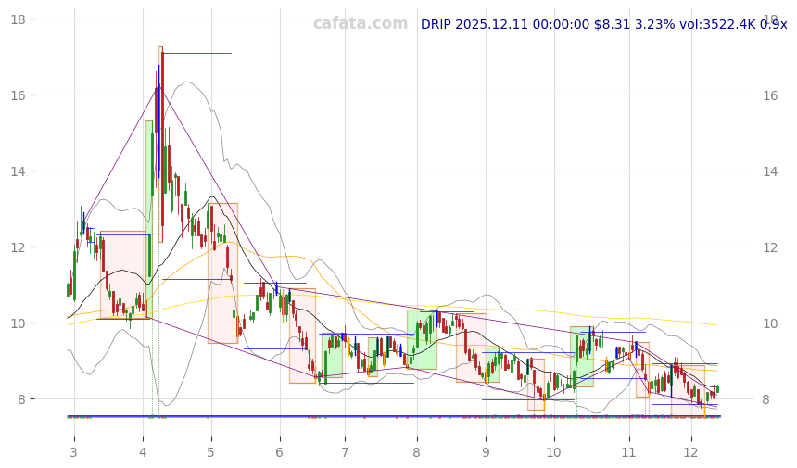Click the 14 label on left price axis
The height and width of the screenshot is (468, 797).
pos(29,171)
